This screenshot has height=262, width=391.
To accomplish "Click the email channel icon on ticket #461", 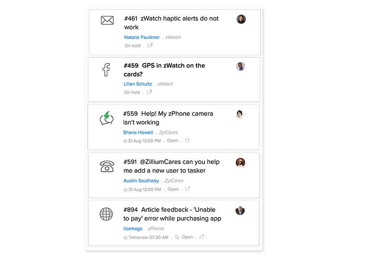I will pos(107,20).
